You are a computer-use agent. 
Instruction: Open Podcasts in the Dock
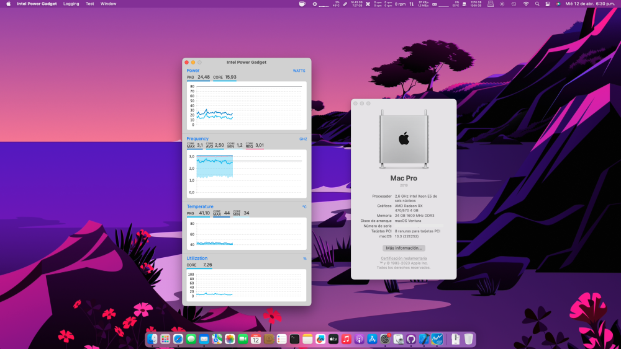tap(359, 339)
